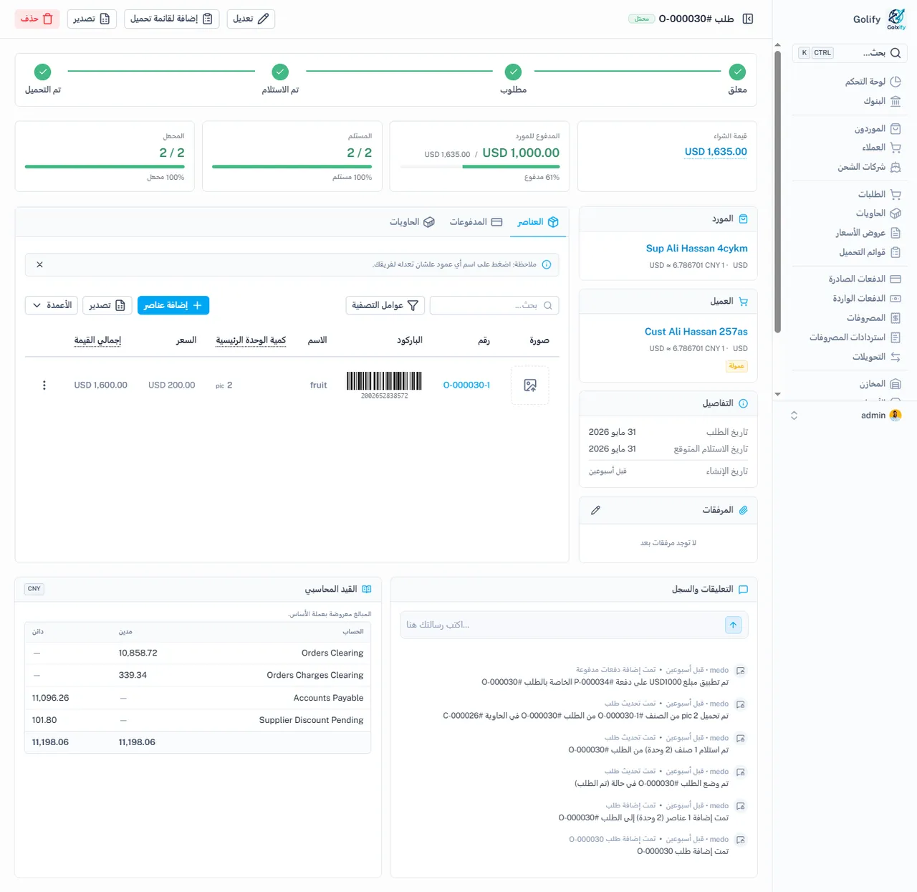Screen dimensions: 917x892
Task: Switch to العناصر items tab
Action: [x=538, y=222]
